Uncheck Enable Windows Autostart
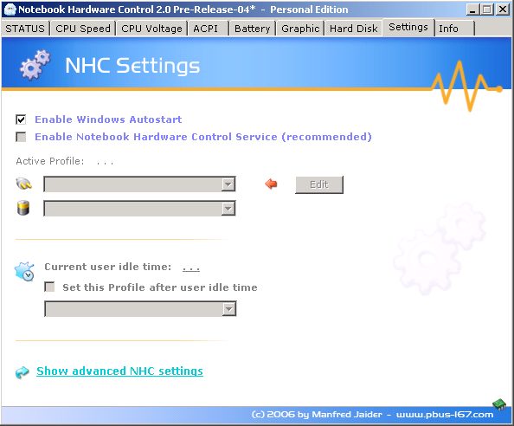 click(x=21, y=119)
